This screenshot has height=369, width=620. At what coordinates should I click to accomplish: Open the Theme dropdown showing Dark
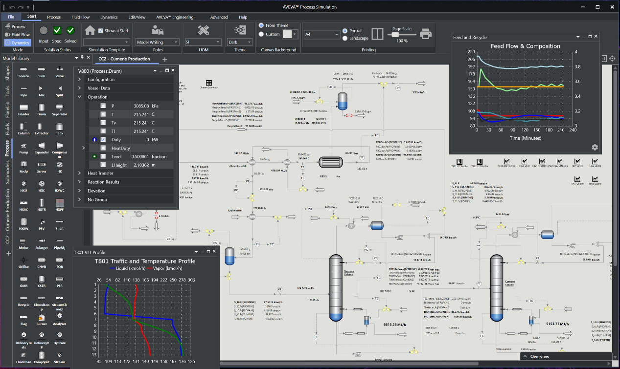tap(240, 42)
